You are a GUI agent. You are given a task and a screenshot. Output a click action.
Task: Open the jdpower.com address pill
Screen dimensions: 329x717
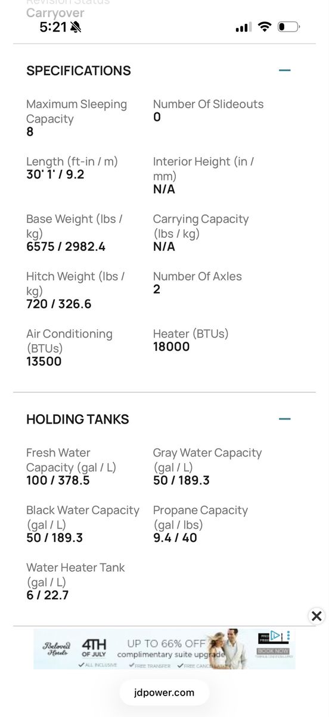(x=164, y=693)
